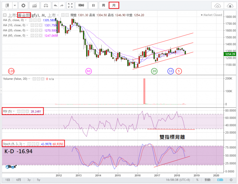Screen dimensions: 238x184
Task: Switch to 日 daily interval
Action: pos(93,5)
